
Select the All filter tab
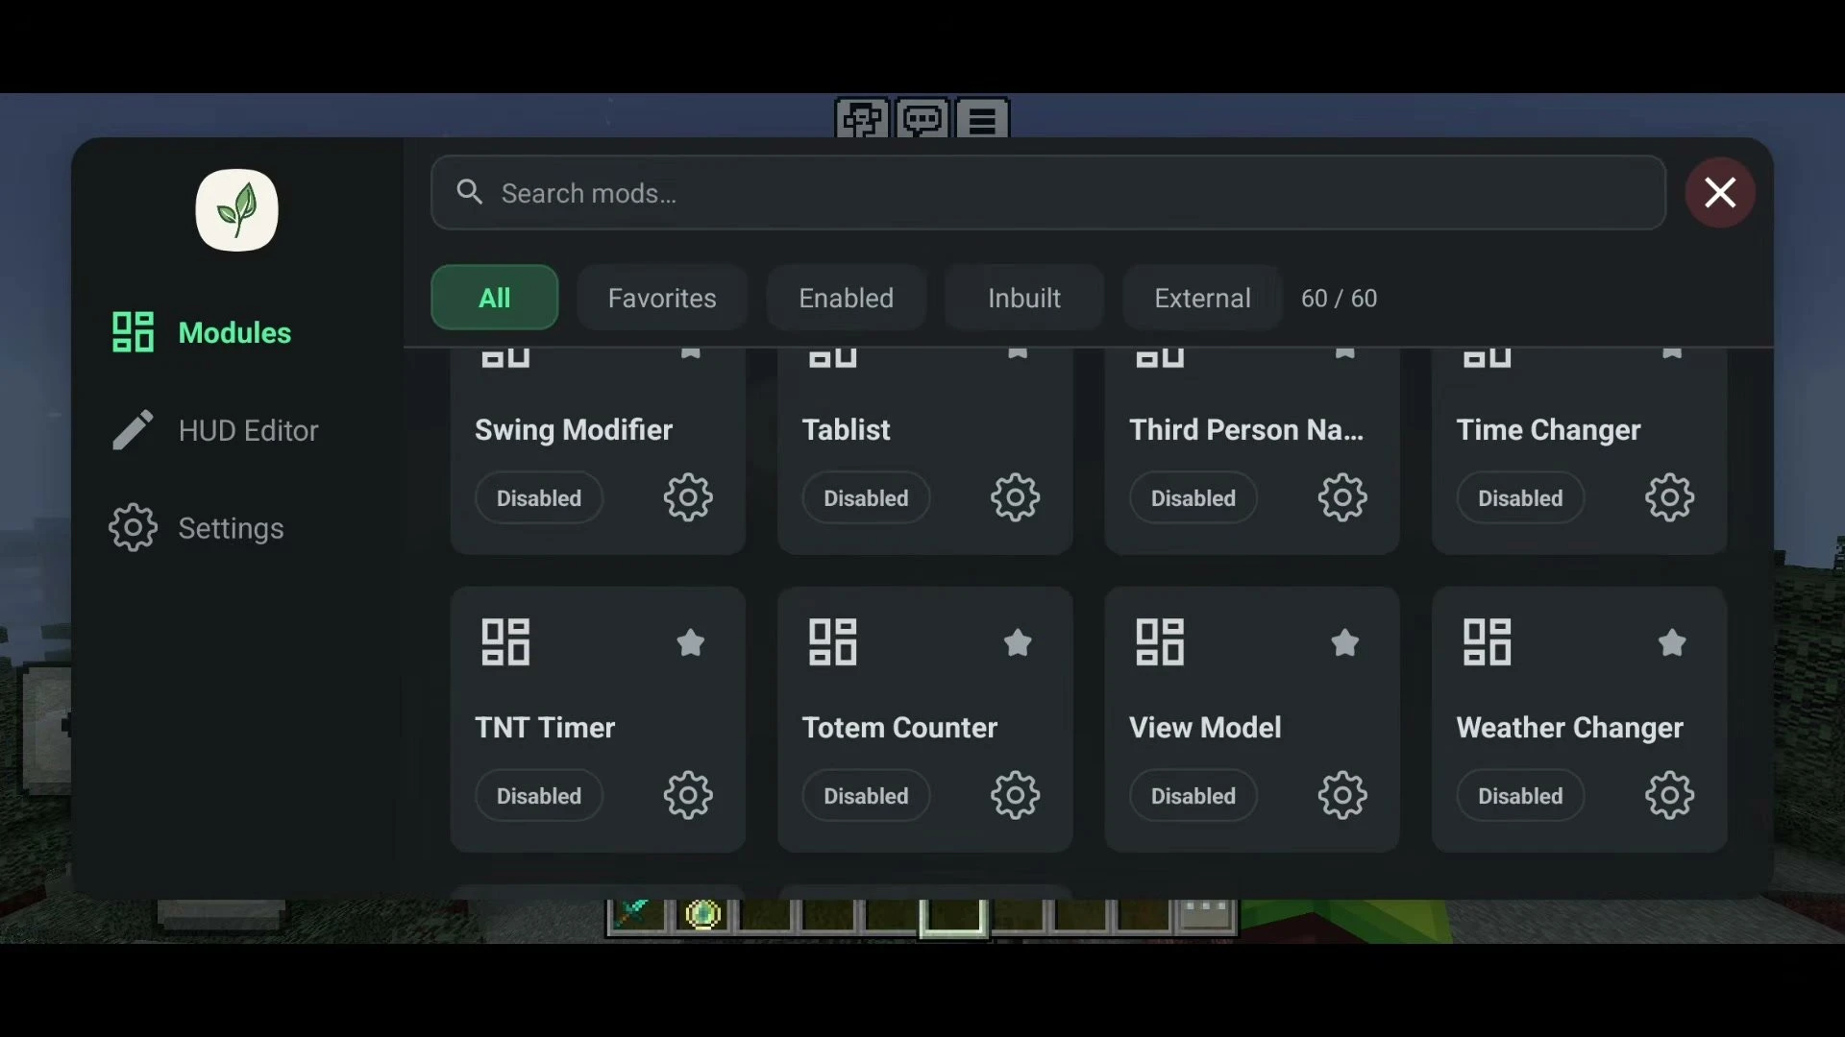click(x=495, y=298)
